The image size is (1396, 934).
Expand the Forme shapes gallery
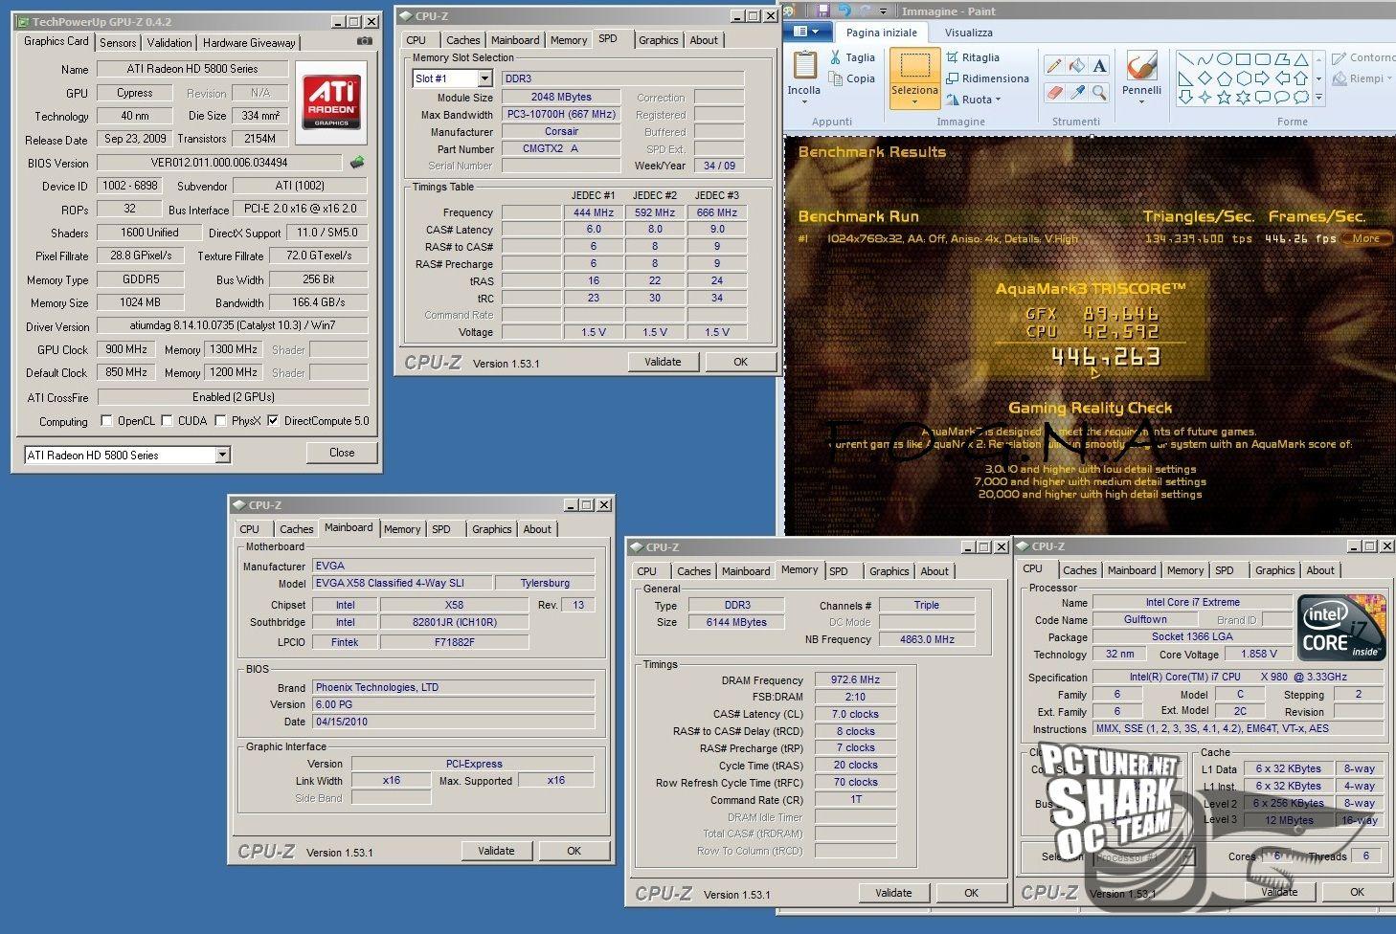1319,97
